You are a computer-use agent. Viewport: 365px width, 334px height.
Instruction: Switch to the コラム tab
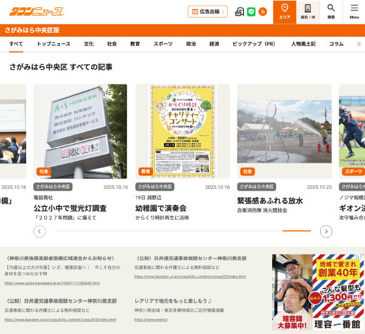(336, 44)
